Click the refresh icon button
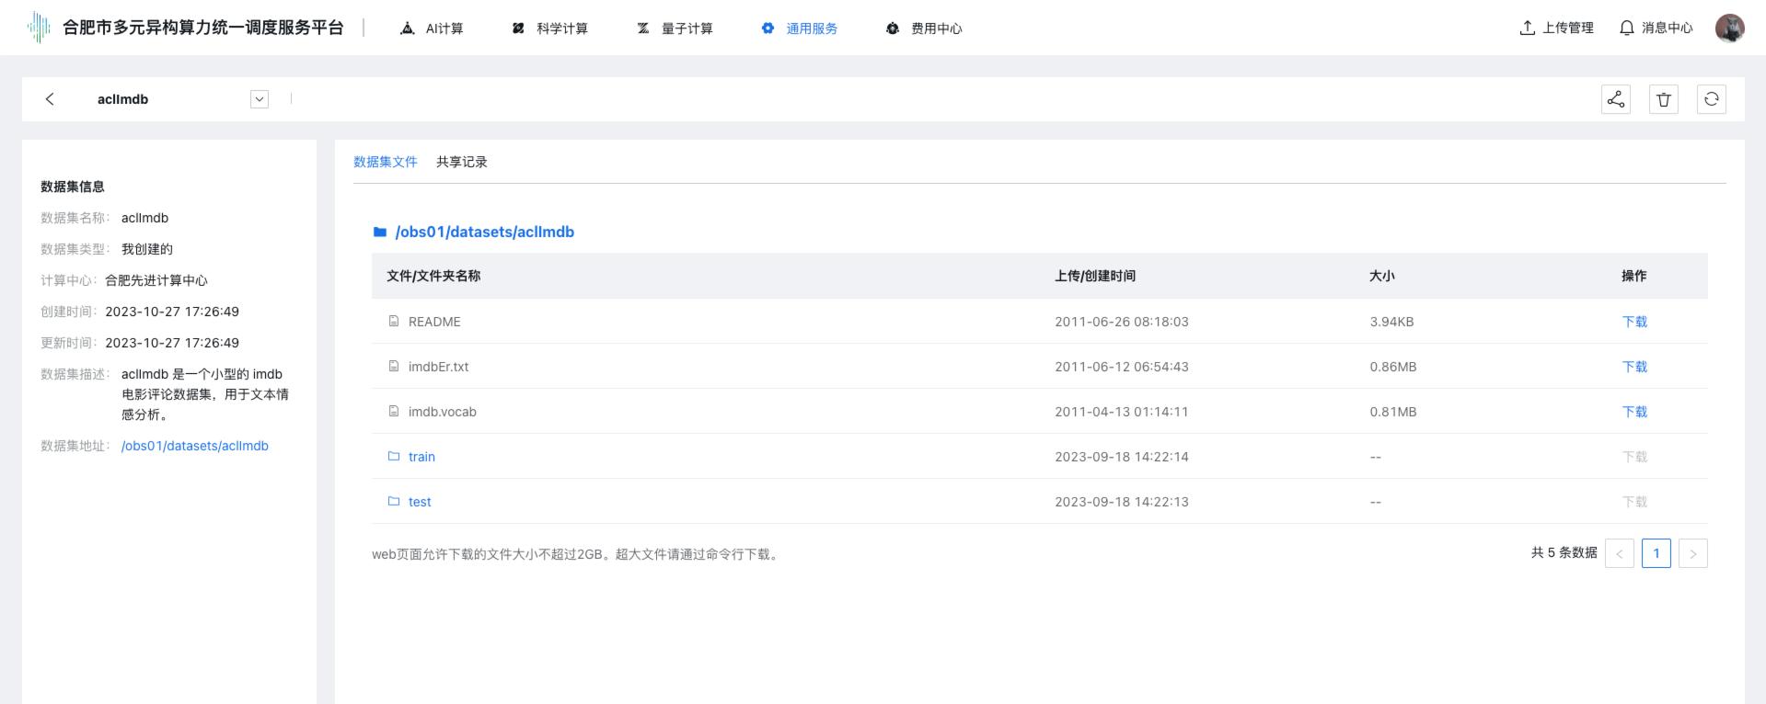Image resolution: width=1766 pixels, height=704 pixels. tap(1711, 99)
